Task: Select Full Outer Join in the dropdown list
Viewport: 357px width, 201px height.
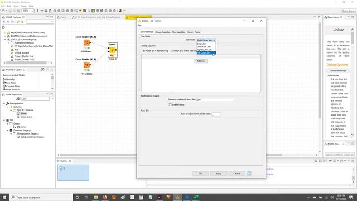Action: click(x=206, y=52)
